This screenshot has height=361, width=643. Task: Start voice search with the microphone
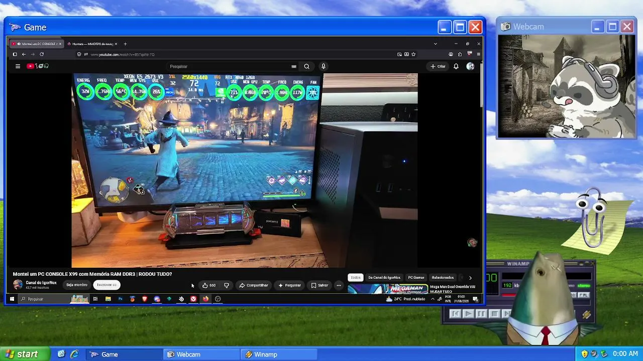pos(324,66)
